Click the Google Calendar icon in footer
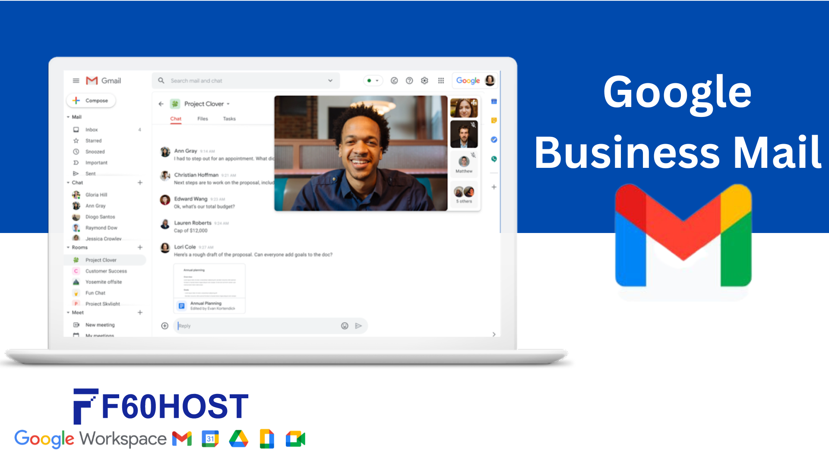 coord(210,439)
